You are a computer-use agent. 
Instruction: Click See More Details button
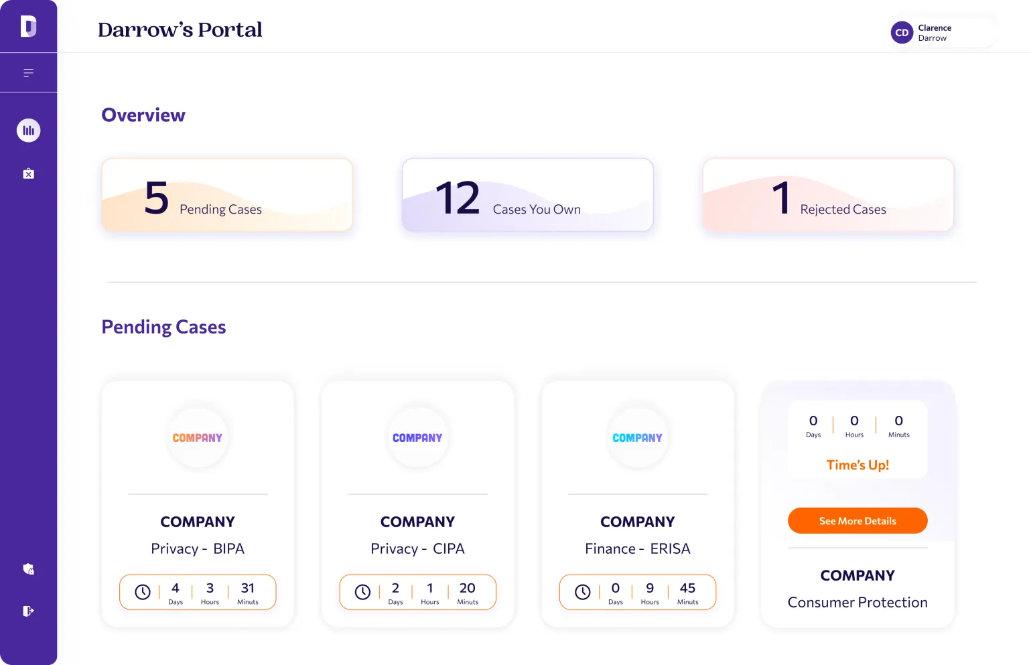(x=857, y=521)
